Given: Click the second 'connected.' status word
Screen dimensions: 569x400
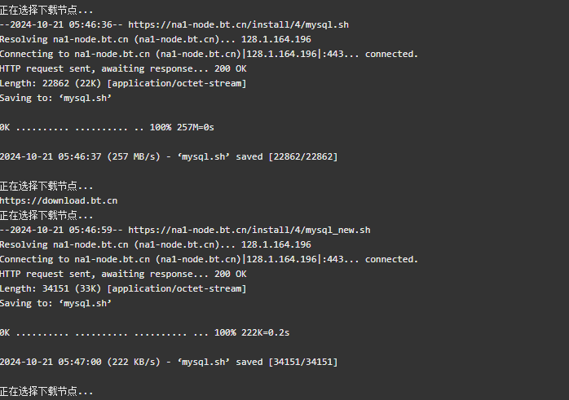Looking at the screenshot, I should click(391, 259).
